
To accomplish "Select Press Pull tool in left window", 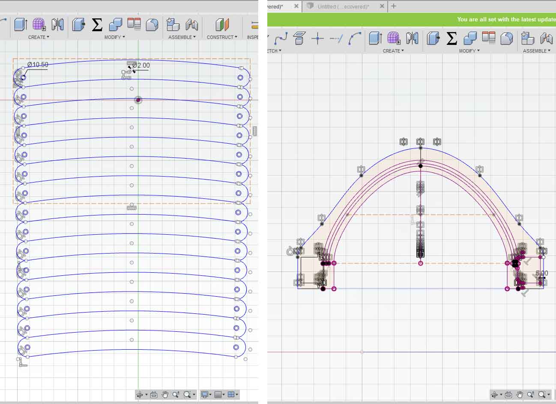I will point(78,24).
